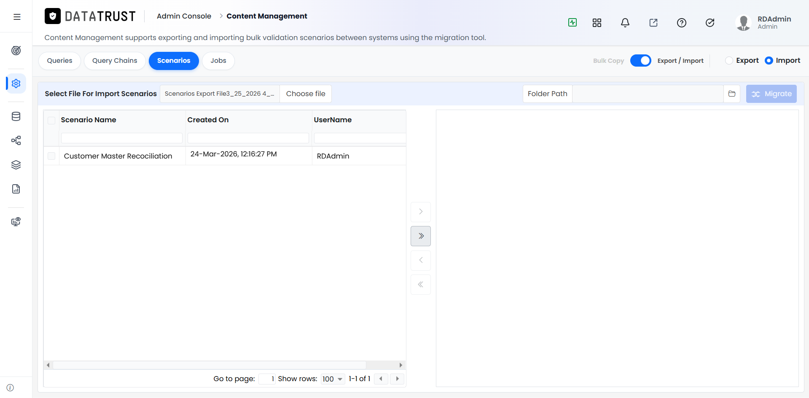Screen dimensions: 809x398
Task: Focus the UserName filter field
Action: coord(360,138)
